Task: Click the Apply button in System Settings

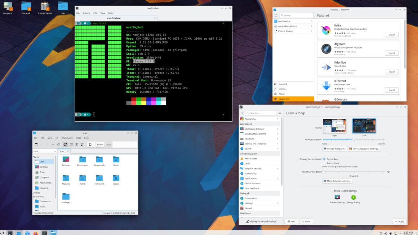Action: click(x=399, y=221)
